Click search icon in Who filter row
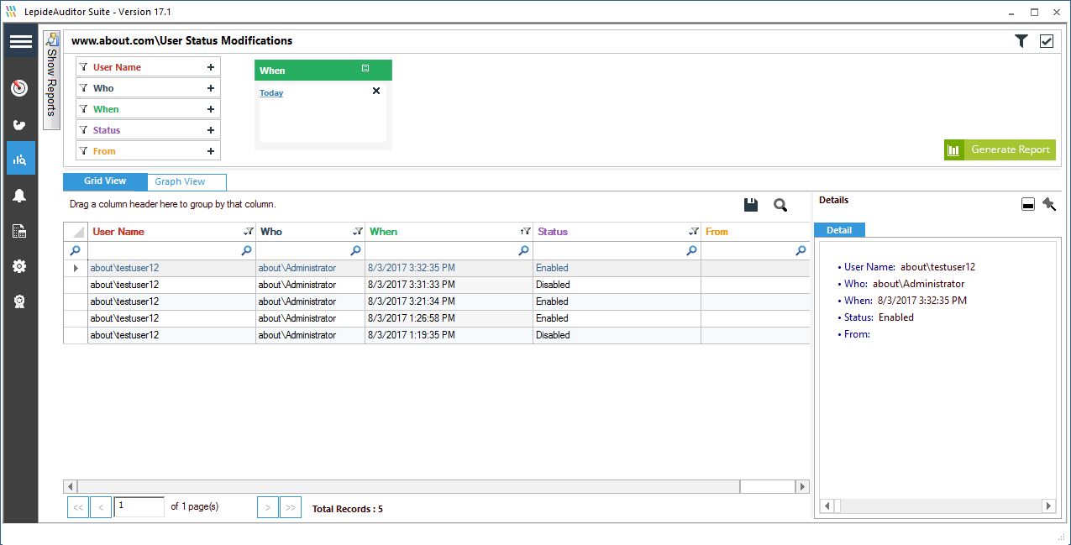 (356, 250)
